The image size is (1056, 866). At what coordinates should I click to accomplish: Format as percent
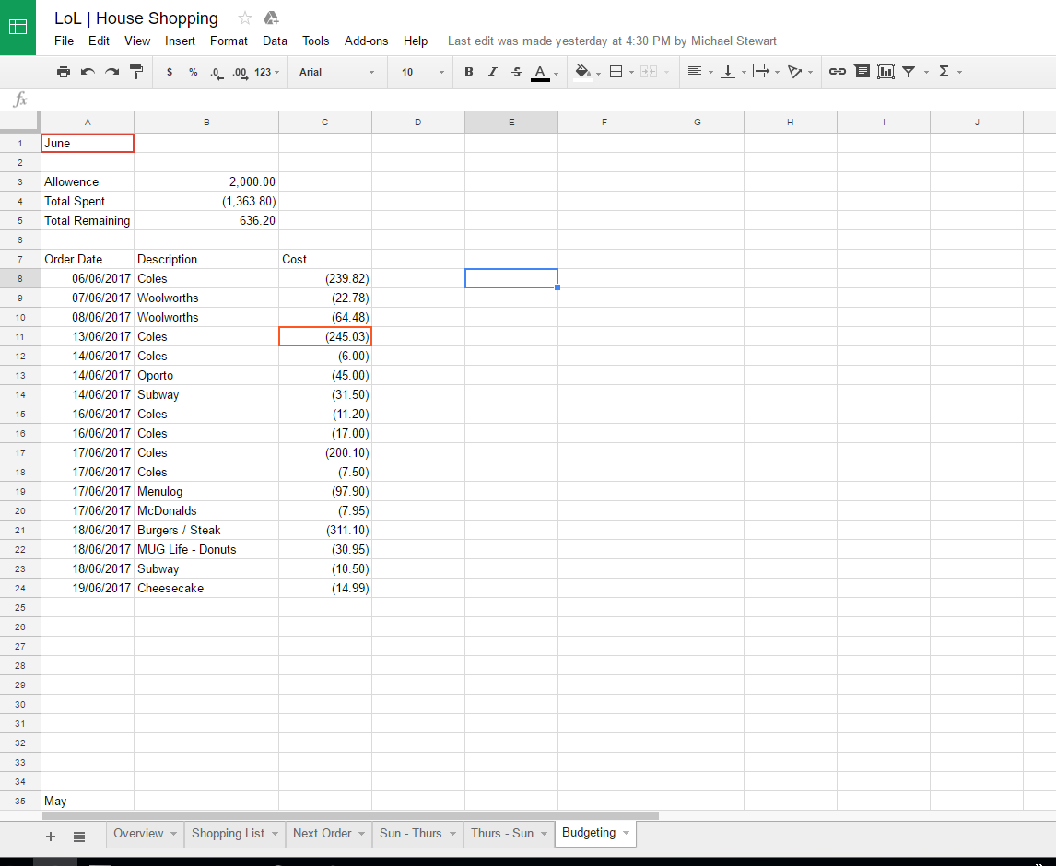coord(194,72)
